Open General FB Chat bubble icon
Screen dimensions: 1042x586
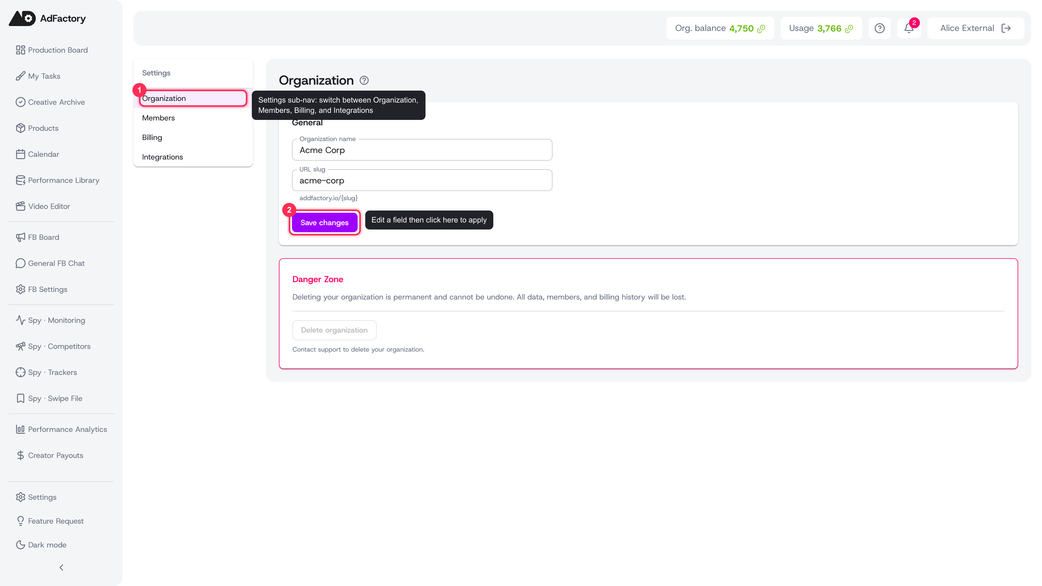(20, 263)
